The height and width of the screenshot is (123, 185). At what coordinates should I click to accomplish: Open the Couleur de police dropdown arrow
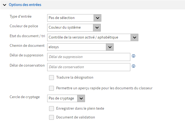point(97,28)
